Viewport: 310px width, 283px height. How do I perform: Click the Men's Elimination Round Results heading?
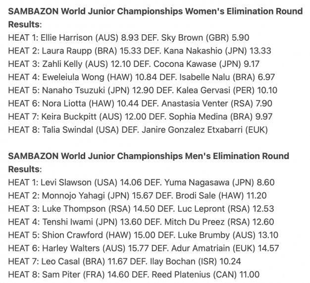pyautogui.click(x=149, y=163)
